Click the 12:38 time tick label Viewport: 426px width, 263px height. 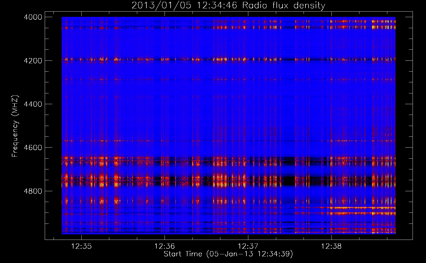(331, 246)
